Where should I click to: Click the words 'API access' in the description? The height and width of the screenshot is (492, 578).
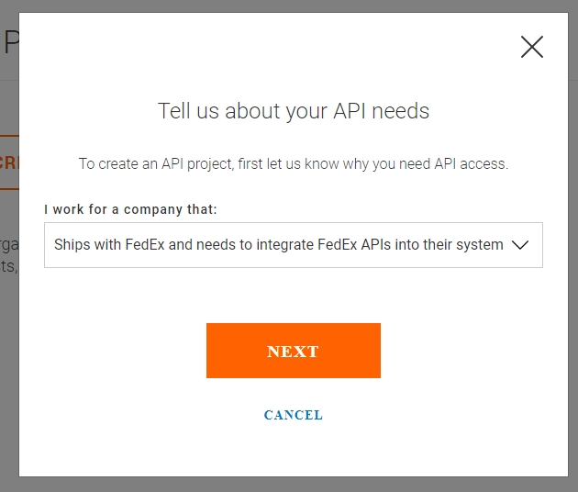[472, 163]
